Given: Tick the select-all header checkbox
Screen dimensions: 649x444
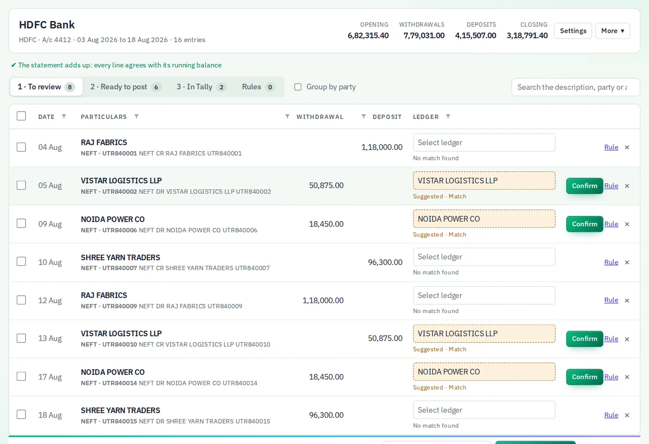Looking at the screenshot, I should (x=21, y=116).
